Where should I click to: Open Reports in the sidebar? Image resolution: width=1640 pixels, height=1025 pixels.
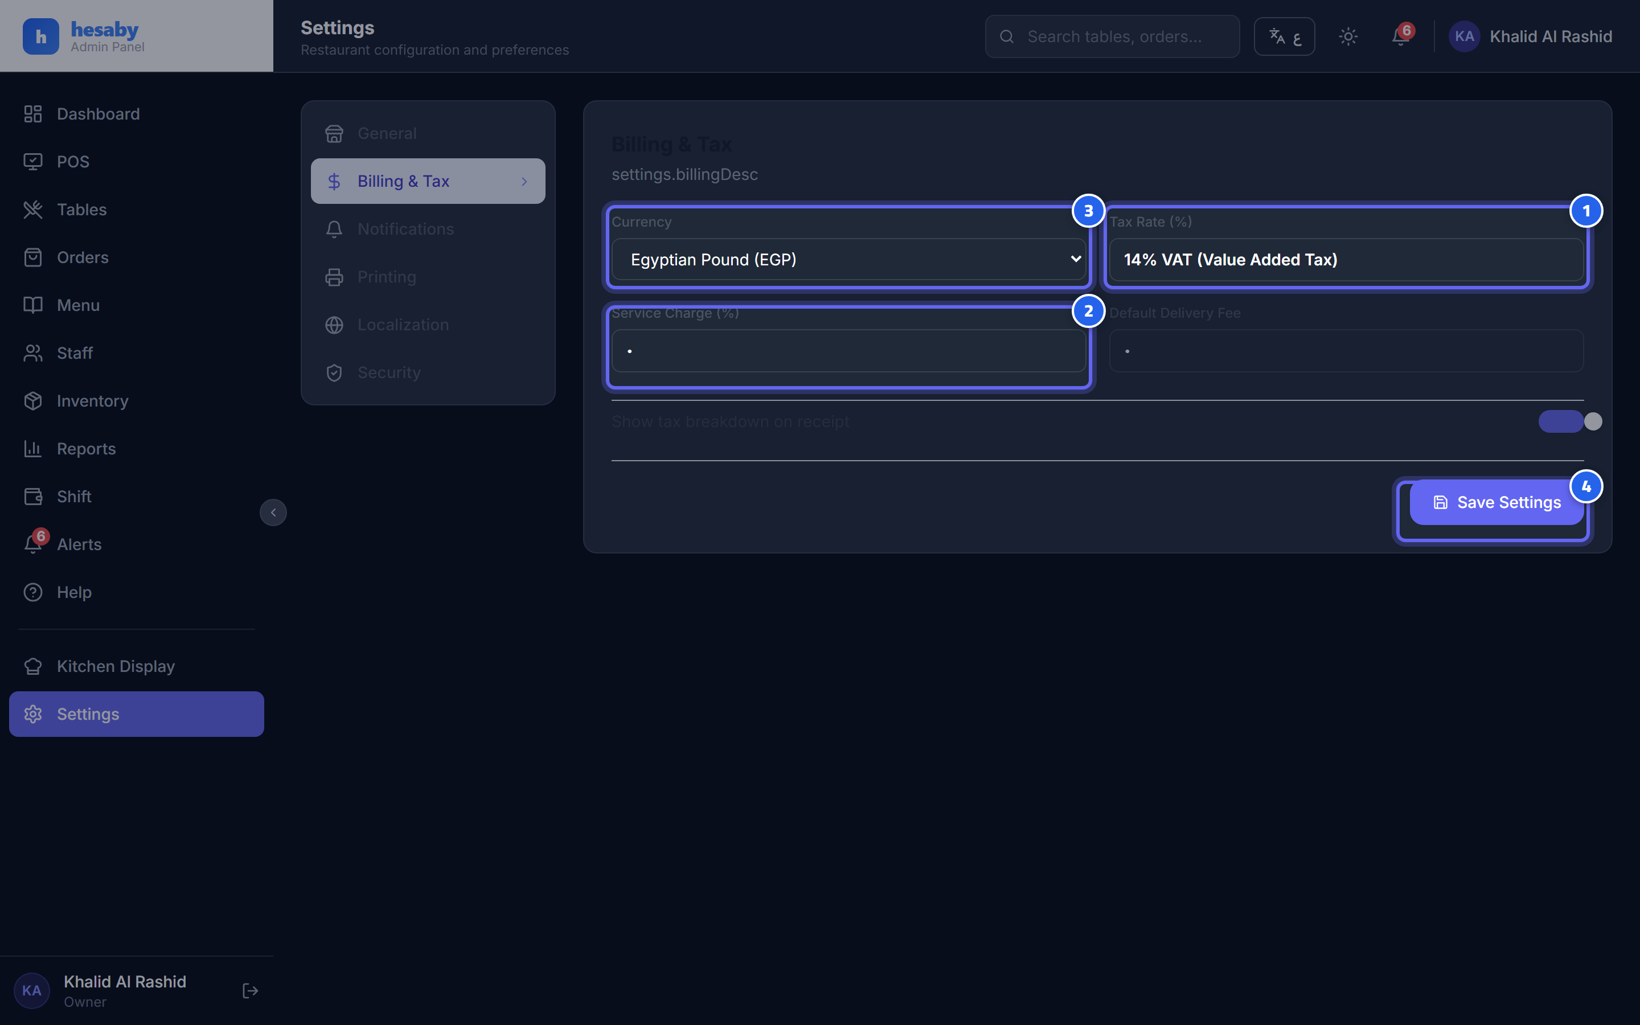[x=136, y=449]
